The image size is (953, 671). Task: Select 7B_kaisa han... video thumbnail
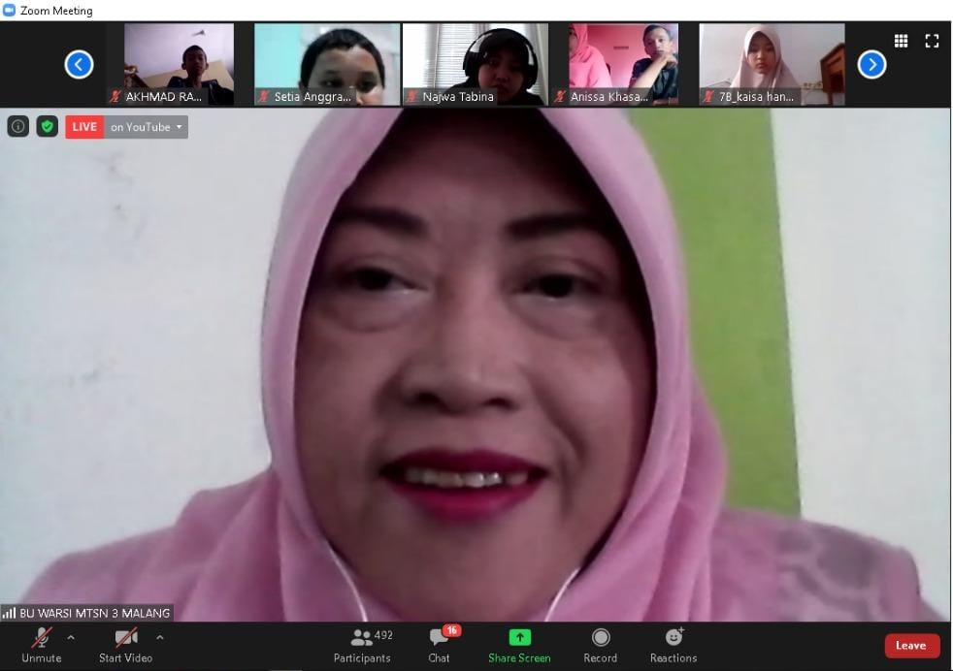[x=772, y=64]
